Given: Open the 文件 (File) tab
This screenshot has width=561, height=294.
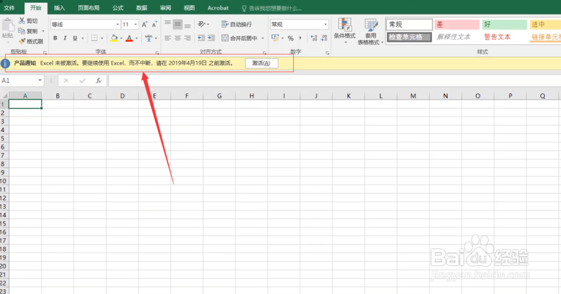Looking at the screenshot, I should pos(10,8).
